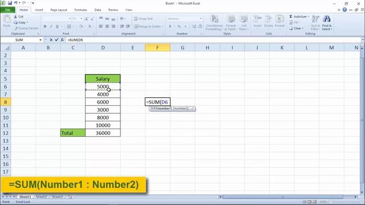Click the horizontal scrollbar
This screenshot has width=365, height=205.
click(x=283, y=197)
